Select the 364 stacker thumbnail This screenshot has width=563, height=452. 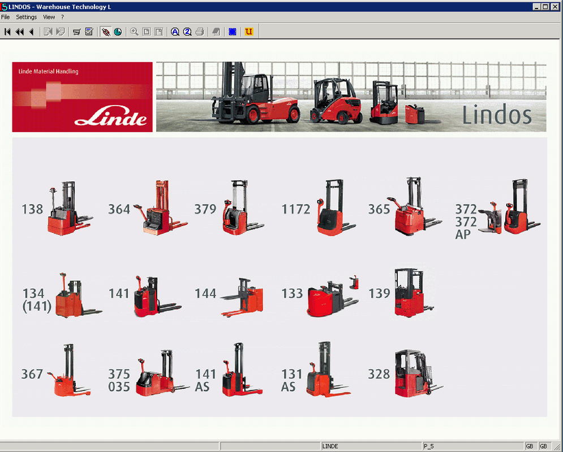[x=160, y=207]
